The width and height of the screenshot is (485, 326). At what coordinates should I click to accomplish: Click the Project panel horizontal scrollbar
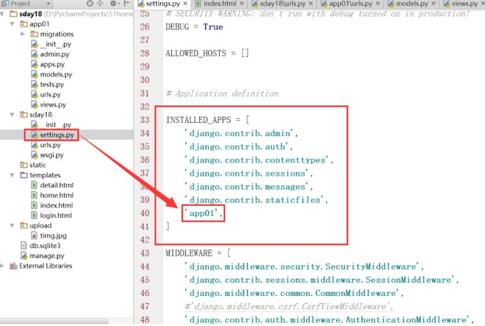click(x=54, y=321)
